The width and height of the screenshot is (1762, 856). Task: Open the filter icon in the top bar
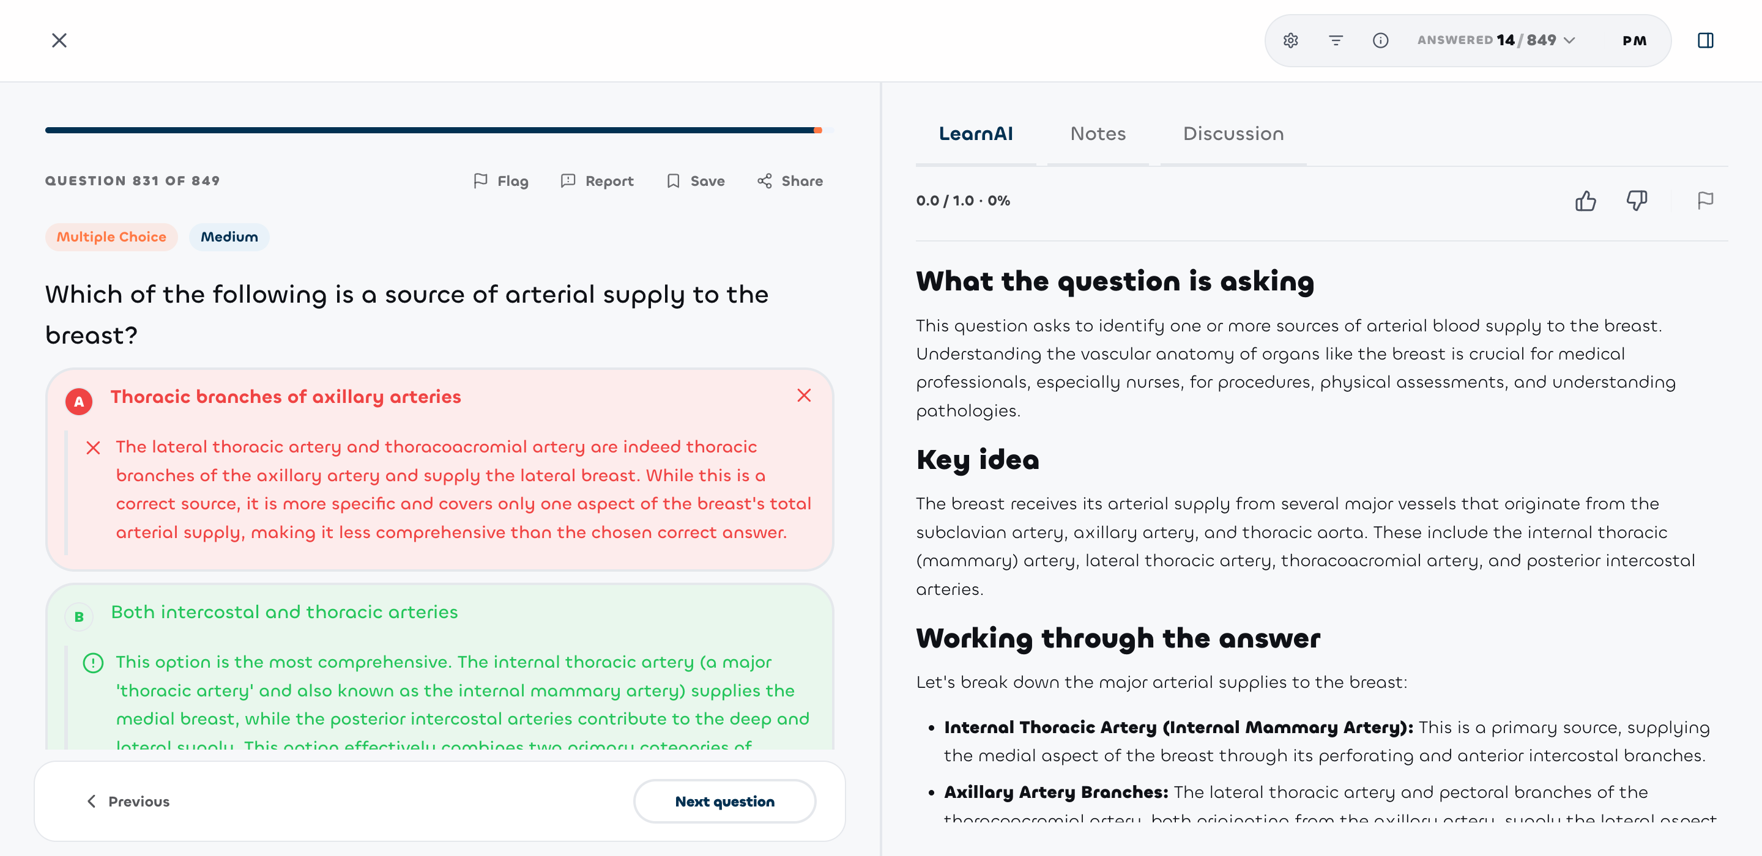(x=1335, y=40)
